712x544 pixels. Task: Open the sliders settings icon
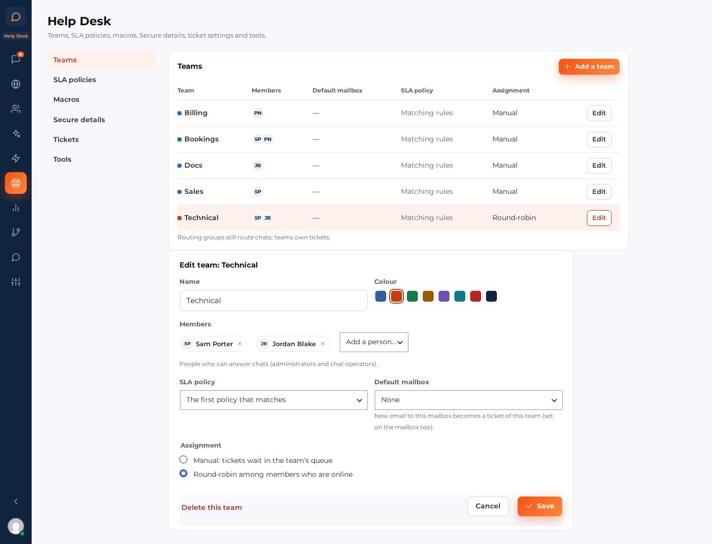pos(16,282)
